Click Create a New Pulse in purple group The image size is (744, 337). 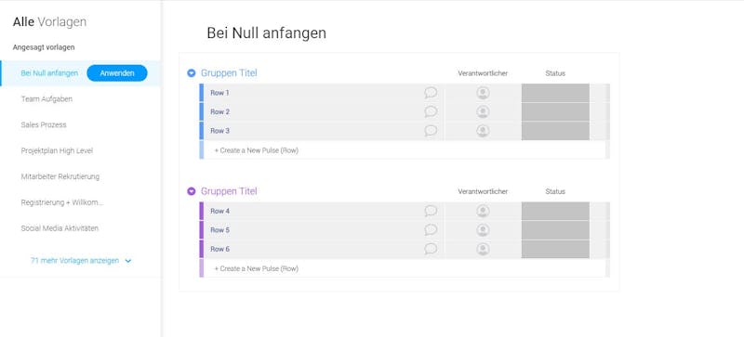point(257,268)
